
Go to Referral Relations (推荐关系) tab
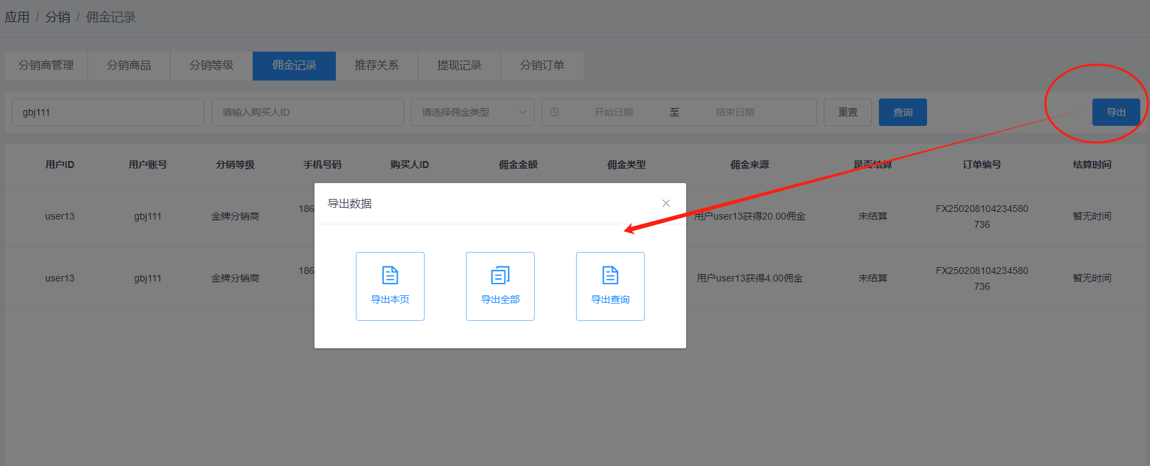(376, 65)
